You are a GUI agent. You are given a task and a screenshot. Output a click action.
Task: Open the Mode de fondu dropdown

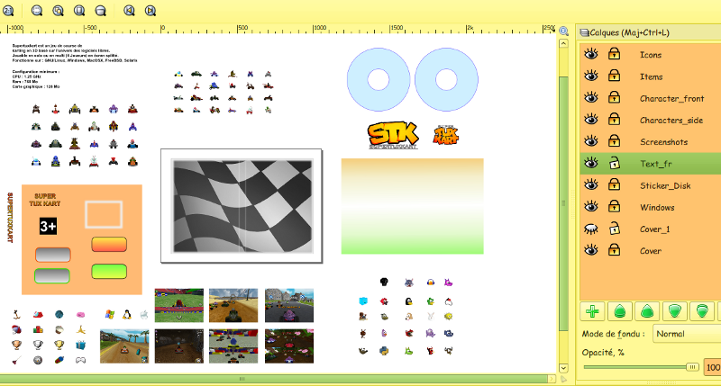(685, 334)
